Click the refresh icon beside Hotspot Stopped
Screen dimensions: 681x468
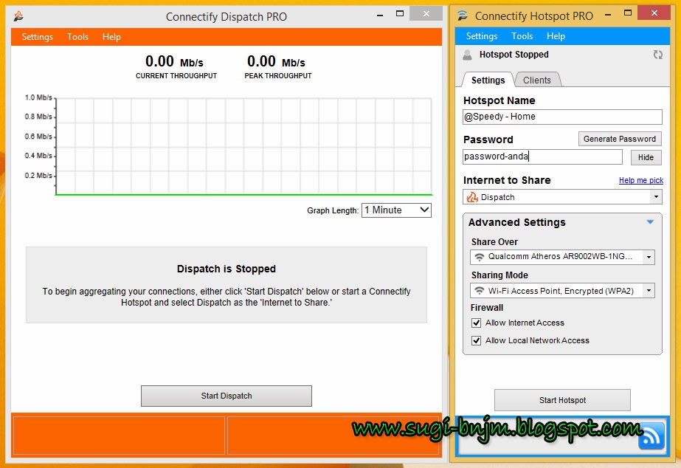click(x=658, y=55)
